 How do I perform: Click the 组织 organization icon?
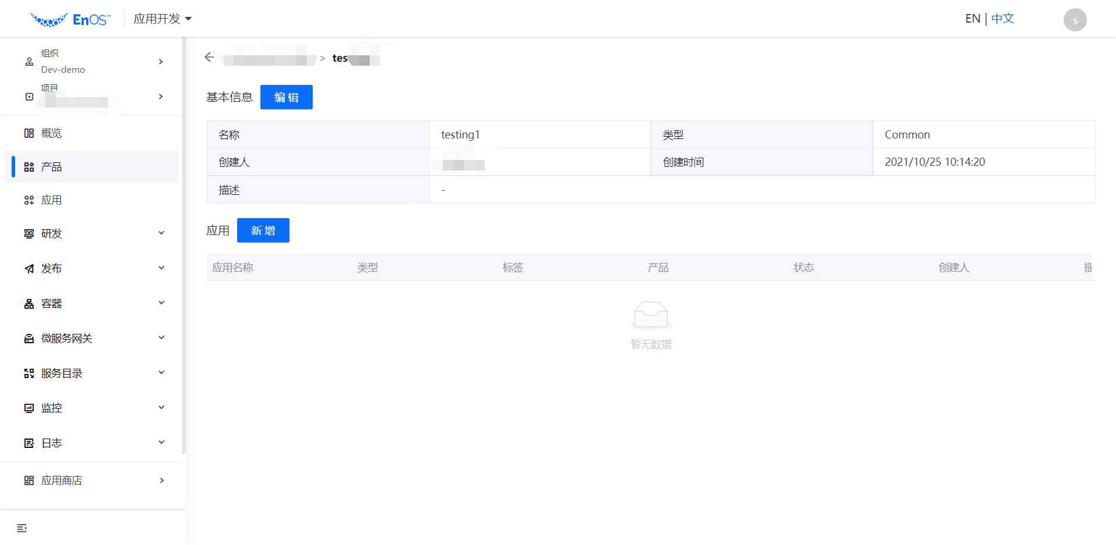point(29,62)
